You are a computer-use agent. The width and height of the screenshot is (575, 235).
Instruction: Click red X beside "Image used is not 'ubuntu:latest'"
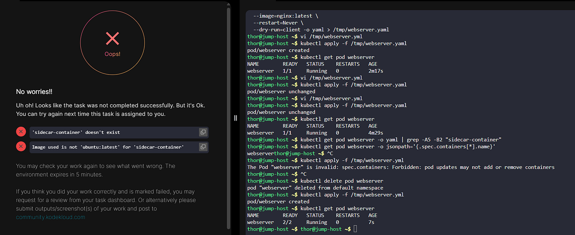[21, 147]
